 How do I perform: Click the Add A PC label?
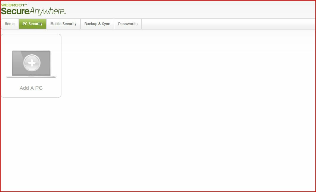point(31,88)
